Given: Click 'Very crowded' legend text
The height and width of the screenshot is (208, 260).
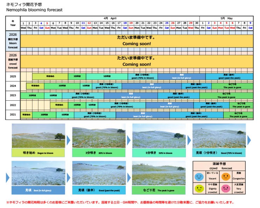Looking at the screenshot, I should point(239,191).
